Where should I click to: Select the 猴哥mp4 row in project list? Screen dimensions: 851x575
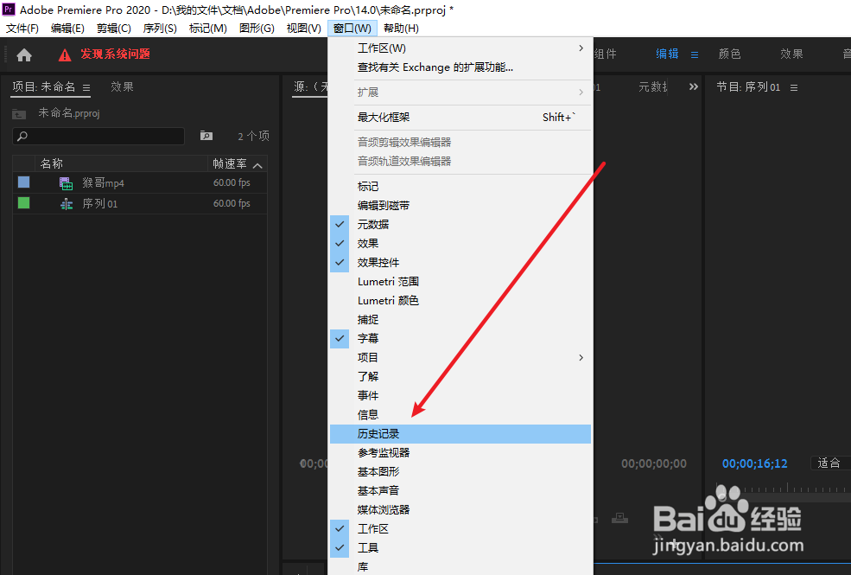(139, 183)
